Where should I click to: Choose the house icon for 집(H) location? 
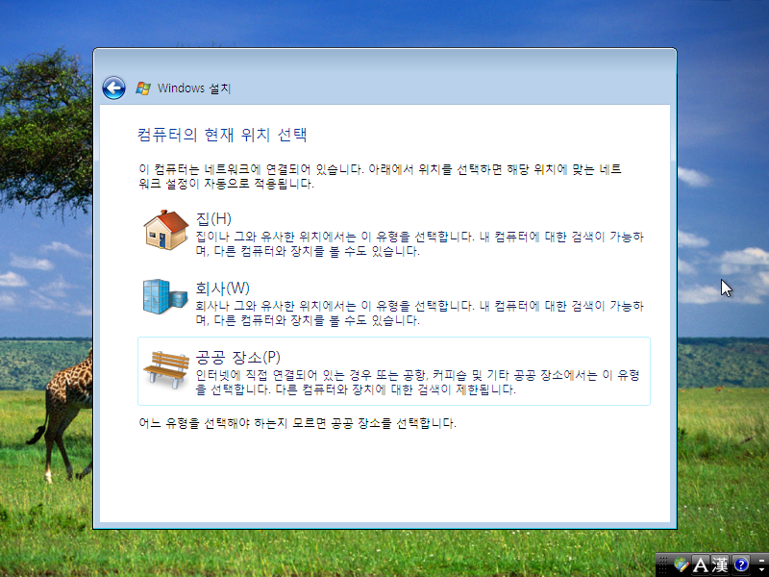(x=165, y=230)
